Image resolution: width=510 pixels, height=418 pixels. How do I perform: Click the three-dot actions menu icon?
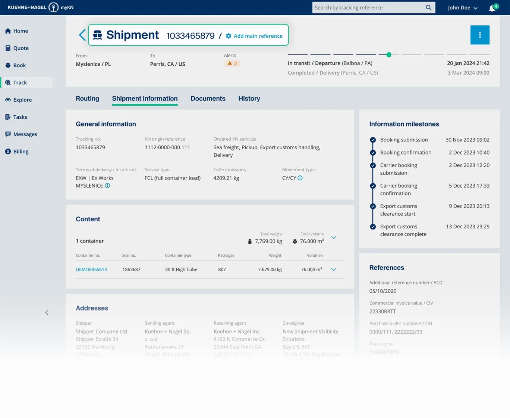click(x=480, y=35)
